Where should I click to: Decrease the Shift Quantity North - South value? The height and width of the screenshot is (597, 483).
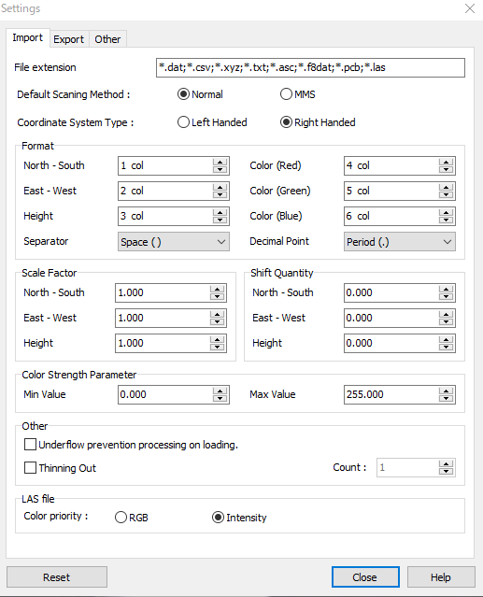[x=446, y=296]
